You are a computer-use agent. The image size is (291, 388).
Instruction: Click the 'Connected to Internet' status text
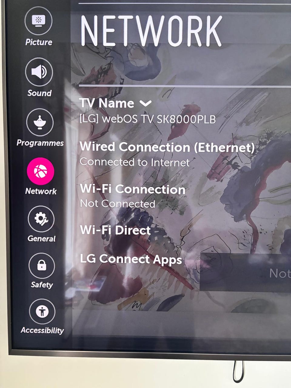pyautogui.click(x=135, y=162)
